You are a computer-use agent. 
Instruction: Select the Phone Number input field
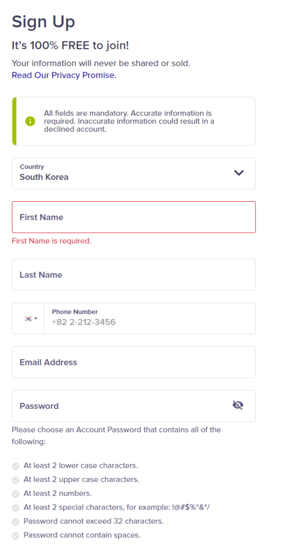click(x=150, y=318)
